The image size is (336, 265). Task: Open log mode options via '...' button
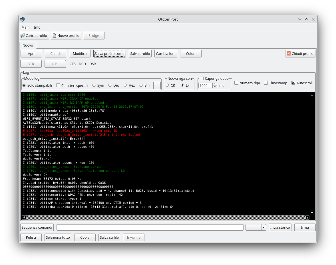(157, 85)
